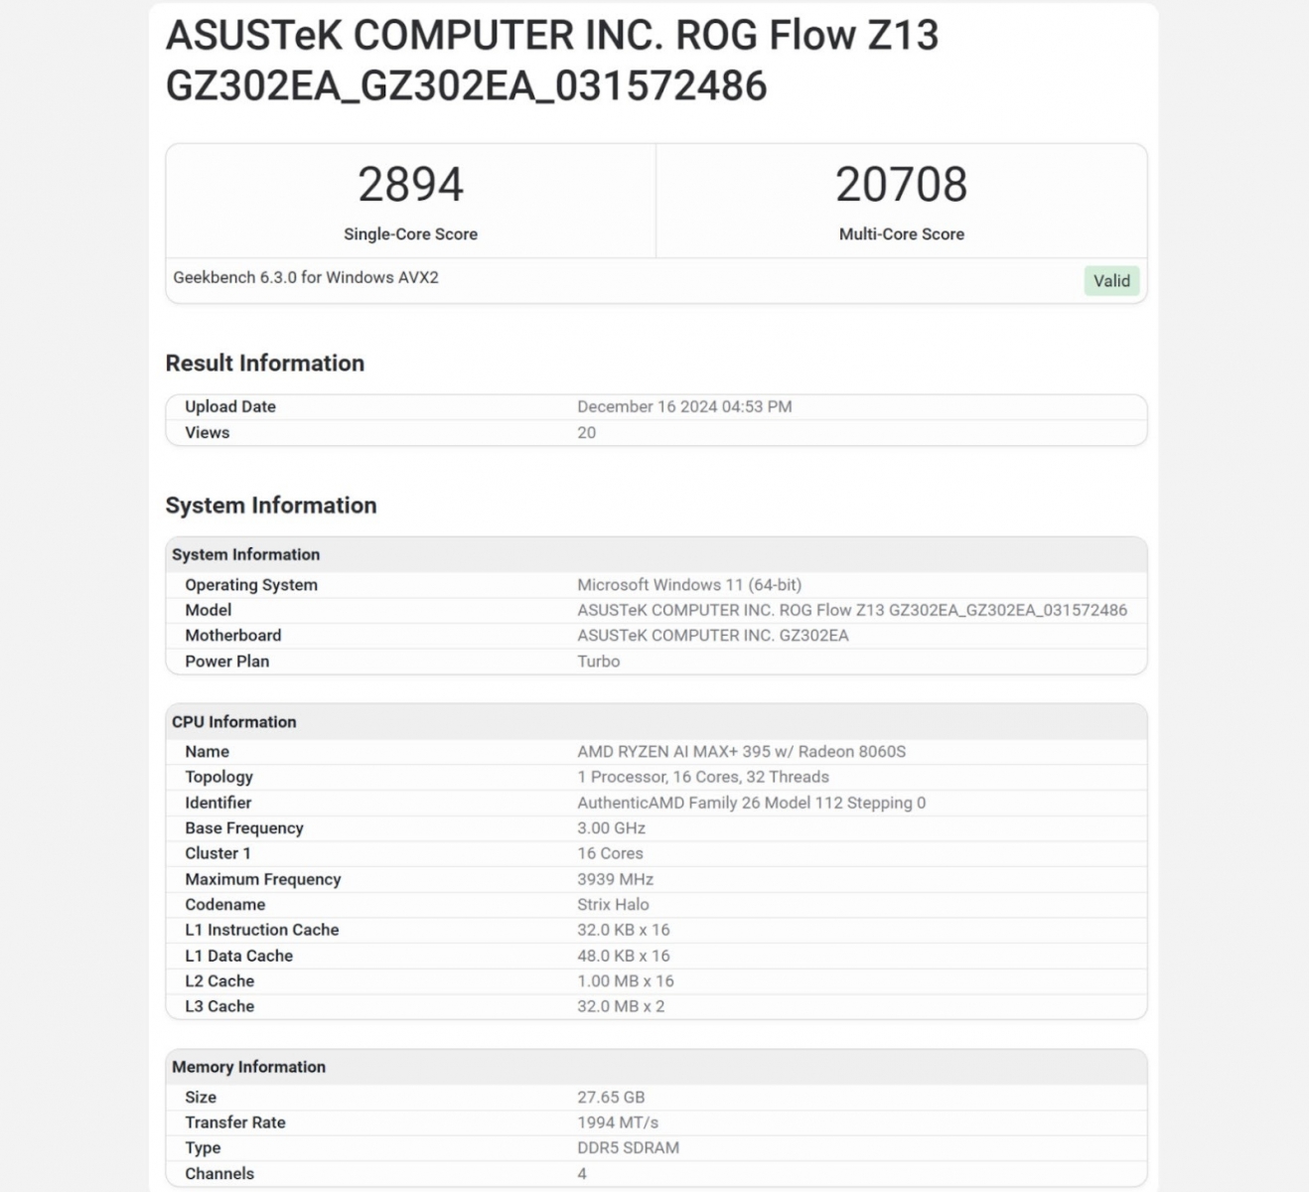This screenshot has height=1192, width=1309.
Task: Click the 'Multi-Core Score' label
Action: (x=901, y=234)
